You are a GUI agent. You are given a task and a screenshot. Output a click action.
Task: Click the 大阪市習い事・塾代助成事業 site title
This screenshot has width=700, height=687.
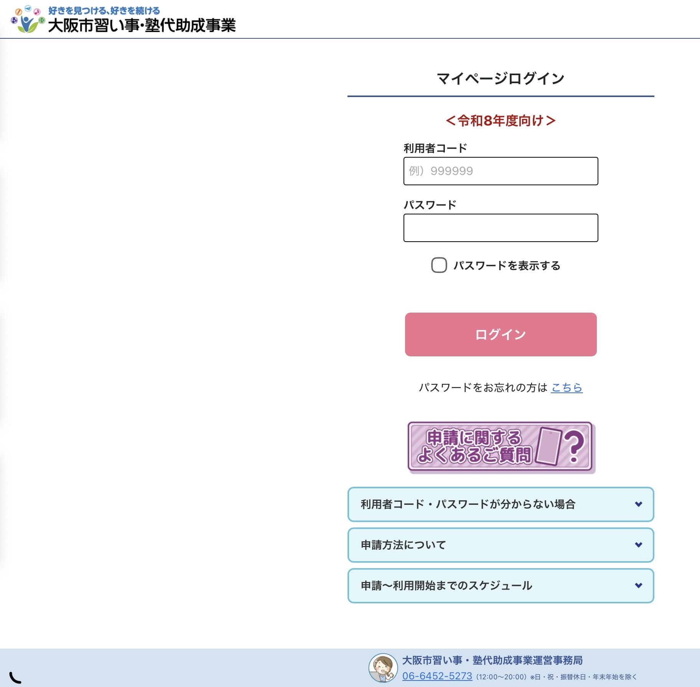142,26
